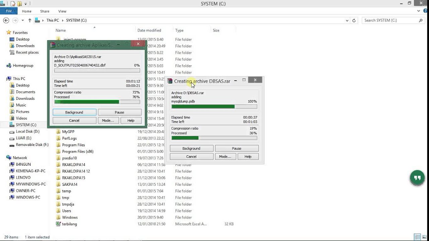Select This PC in navigation pane
The image size is (429, 241).
point(19,79)
